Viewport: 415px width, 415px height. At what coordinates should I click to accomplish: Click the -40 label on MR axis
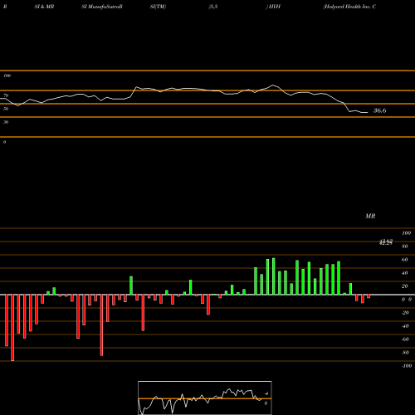click(x=405, y=326)
